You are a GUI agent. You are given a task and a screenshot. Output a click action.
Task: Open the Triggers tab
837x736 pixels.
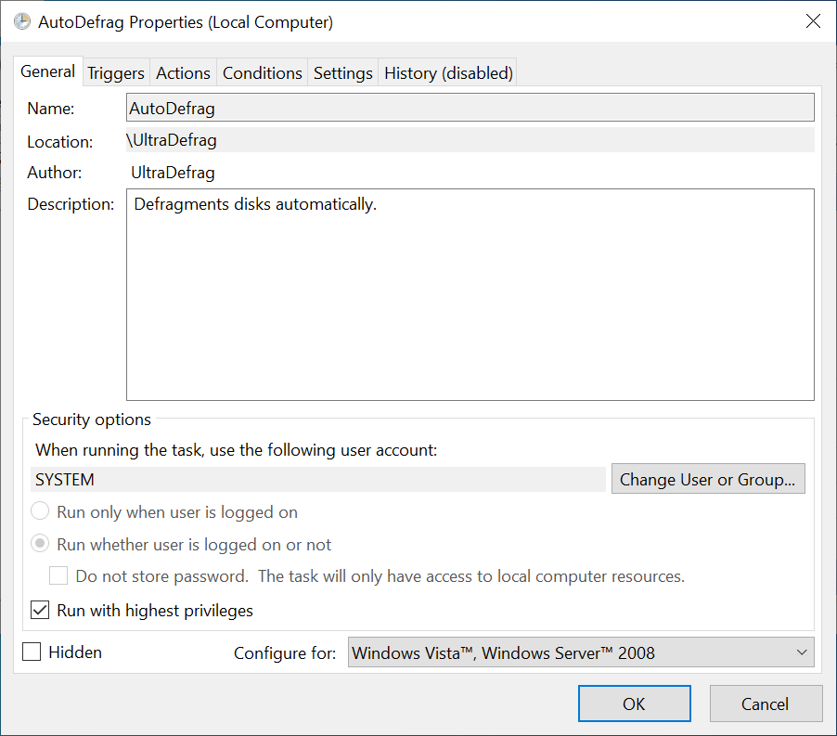pyautogui.click(x=116, y=72)
